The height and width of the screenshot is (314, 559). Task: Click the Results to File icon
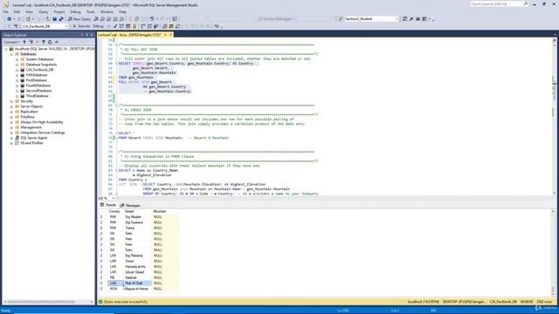click(177, 26)
